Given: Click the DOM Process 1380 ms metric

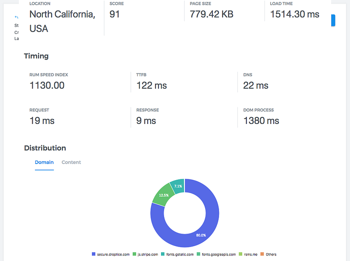Looking at the screenshot, I should tap(261, 121).
